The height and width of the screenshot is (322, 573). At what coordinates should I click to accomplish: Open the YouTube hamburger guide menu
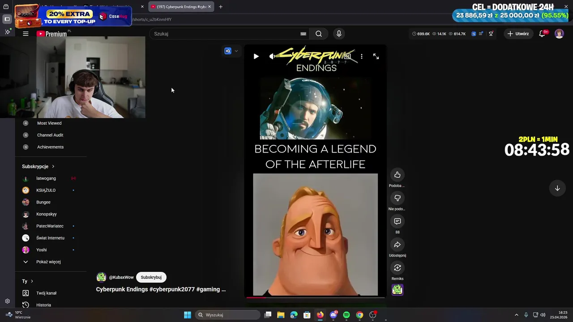[x=26, y=34]
